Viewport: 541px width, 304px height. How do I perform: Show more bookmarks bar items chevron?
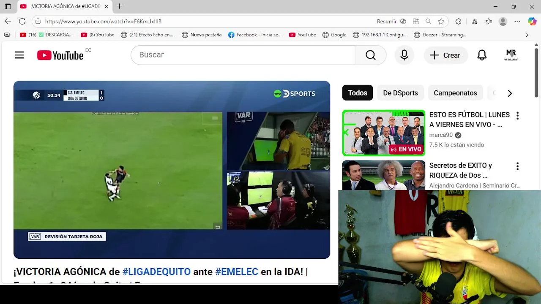pos(527,35)
